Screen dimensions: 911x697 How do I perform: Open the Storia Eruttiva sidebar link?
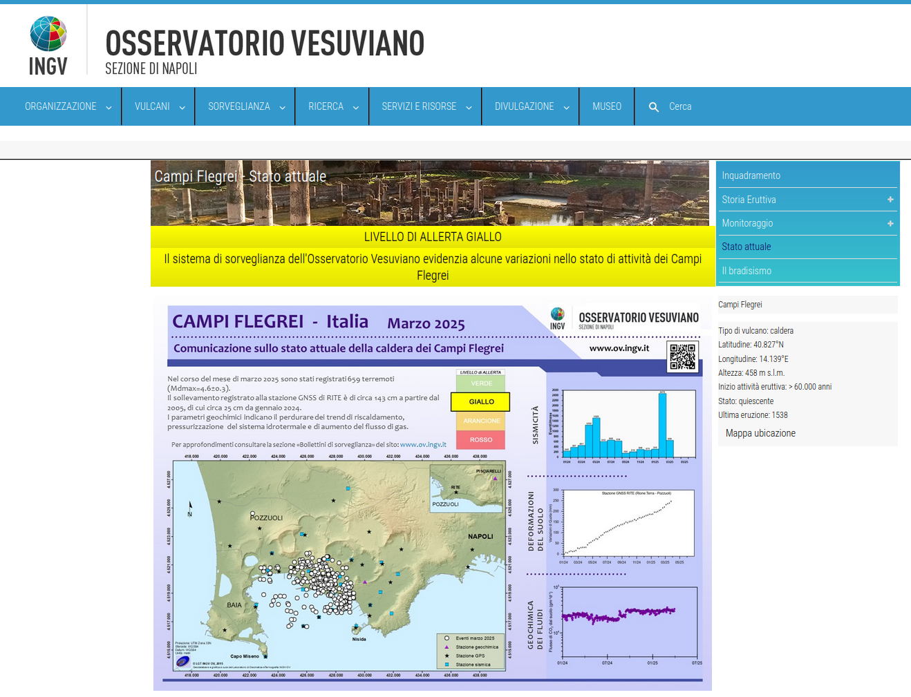coord(749,200)
